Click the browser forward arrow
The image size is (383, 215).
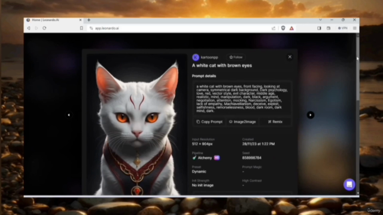[37, 28]
